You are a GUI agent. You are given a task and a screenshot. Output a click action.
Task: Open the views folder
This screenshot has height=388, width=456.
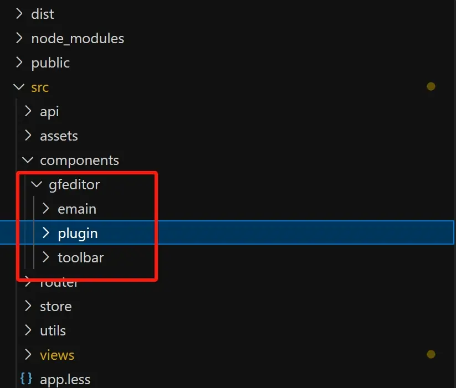57,355
